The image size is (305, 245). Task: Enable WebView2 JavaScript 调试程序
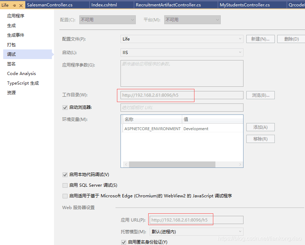click(65, 196)
